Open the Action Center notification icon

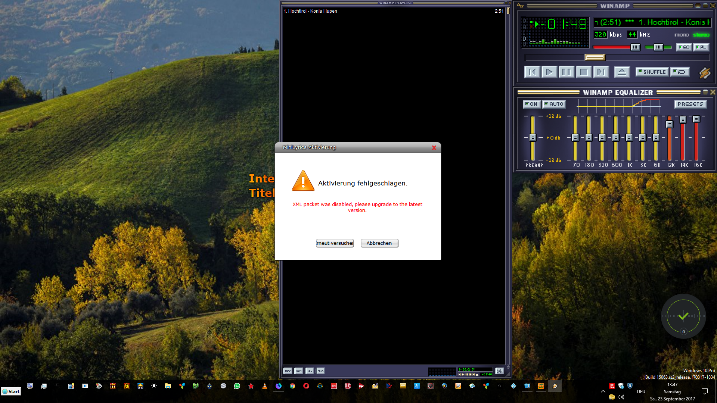(705, 391)
